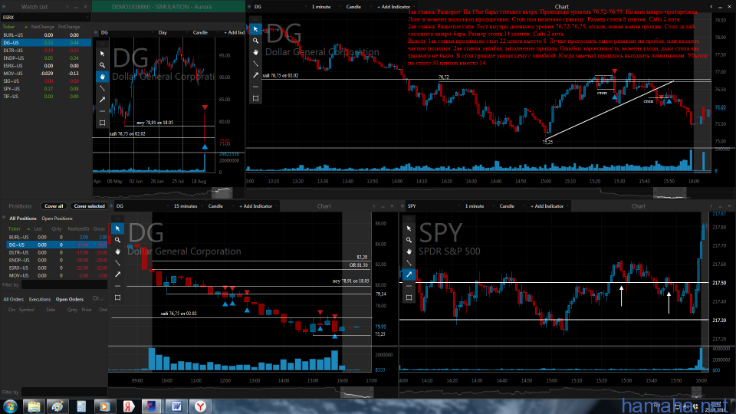Select pointer tool in DG 15-minute chart
The image size is (736, 414).
pos(117,228)
